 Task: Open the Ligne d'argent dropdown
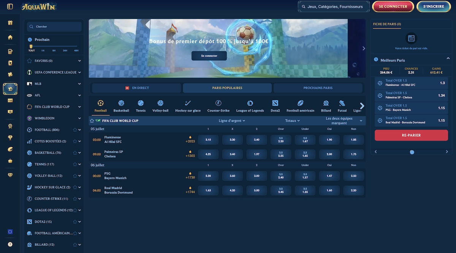click(232, 121)
